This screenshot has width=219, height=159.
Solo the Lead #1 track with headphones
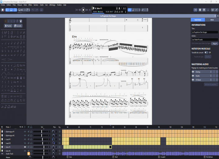[31, 139]
